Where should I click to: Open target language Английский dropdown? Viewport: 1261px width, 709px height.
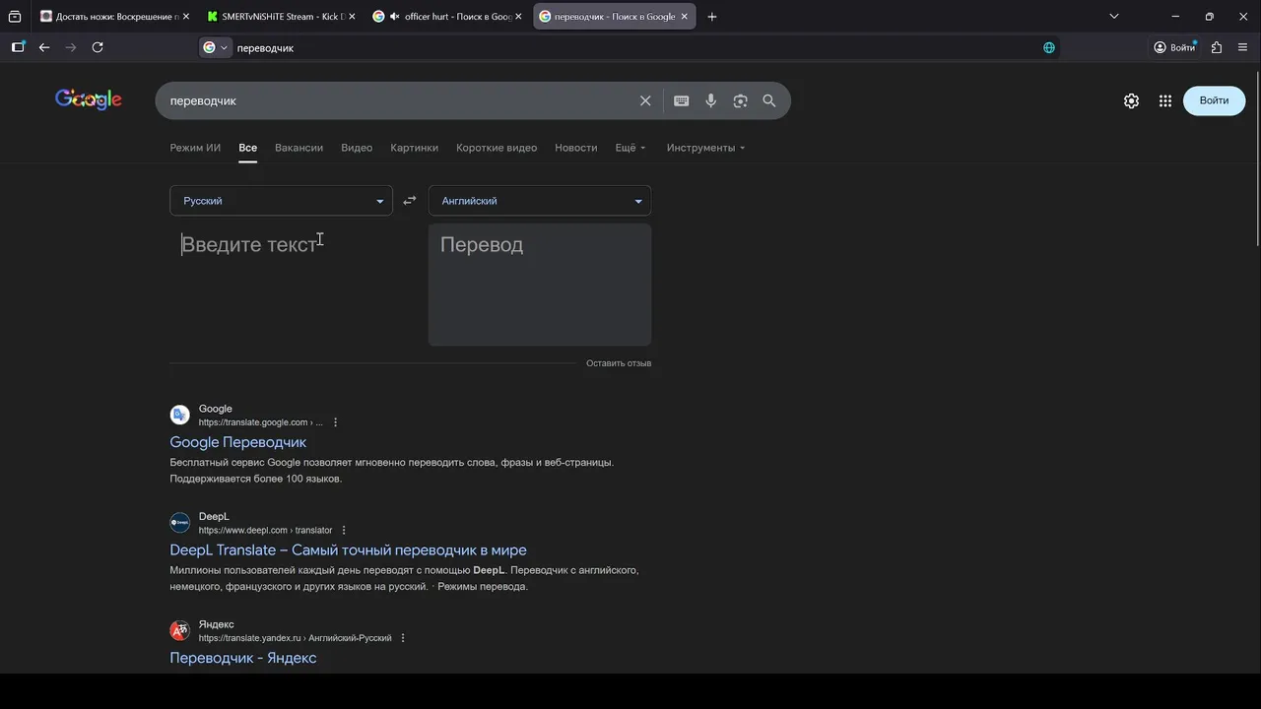point(540,201)
